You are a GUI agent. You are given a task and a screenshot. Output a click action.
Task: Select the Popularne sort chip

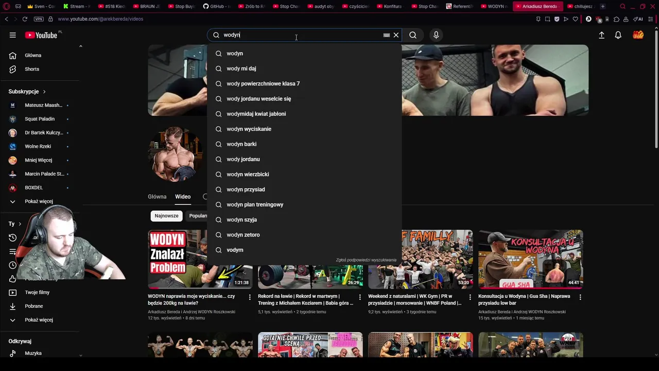(197, 216)
